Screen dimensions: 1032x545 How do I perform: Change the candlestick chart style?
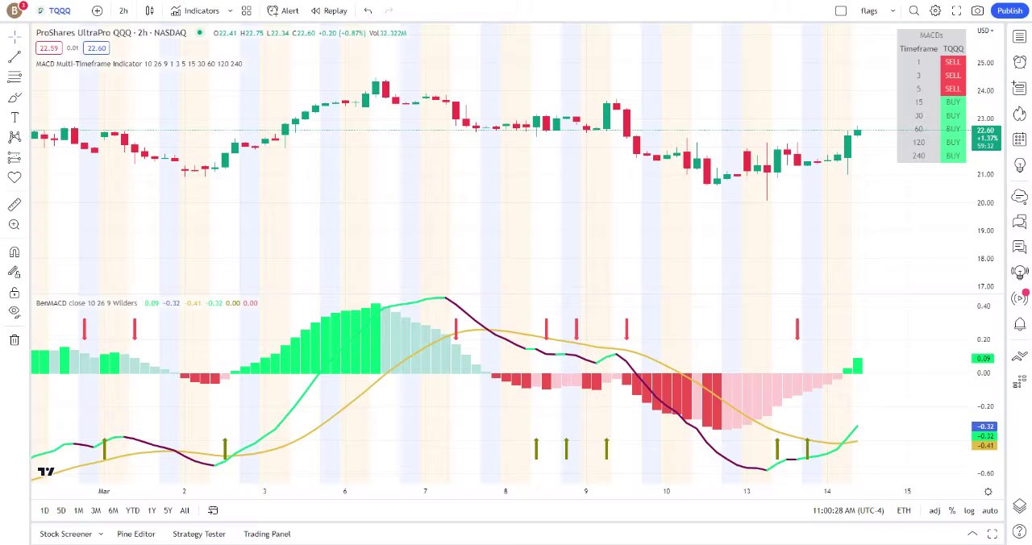tap(149, 10)
